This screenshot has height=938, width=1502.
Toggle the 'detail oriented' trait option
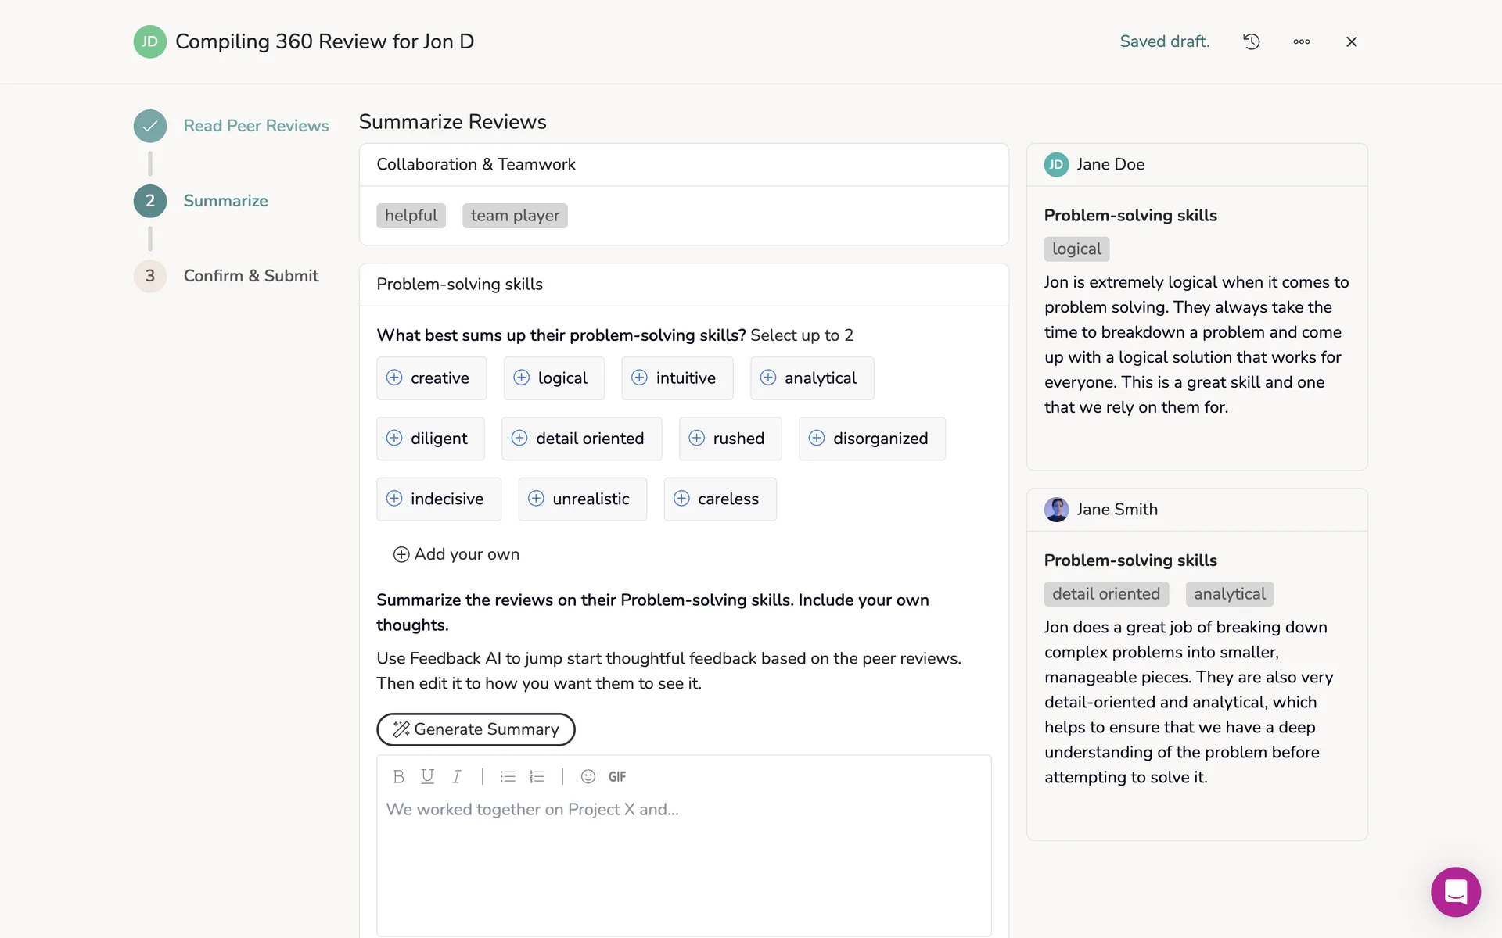click(581, 439)
